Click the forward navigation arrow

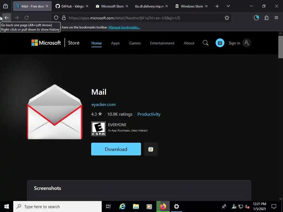(x=17, y=18)
